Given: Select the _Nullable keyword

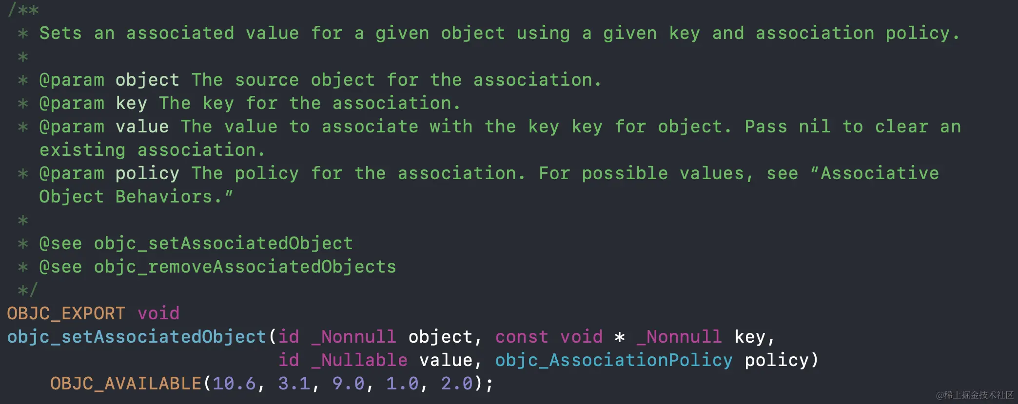Looking at the screenshot, I should click(x=359, y=360).
